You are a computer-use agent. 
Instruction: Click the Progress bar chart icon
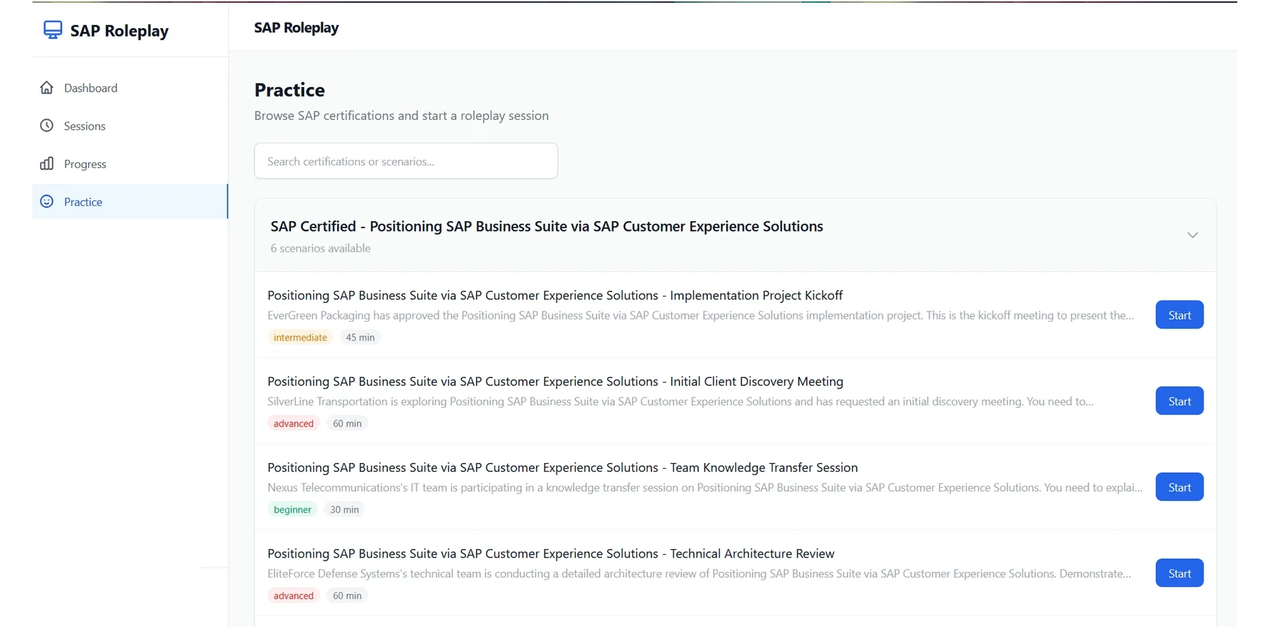(x=47, y=163)
